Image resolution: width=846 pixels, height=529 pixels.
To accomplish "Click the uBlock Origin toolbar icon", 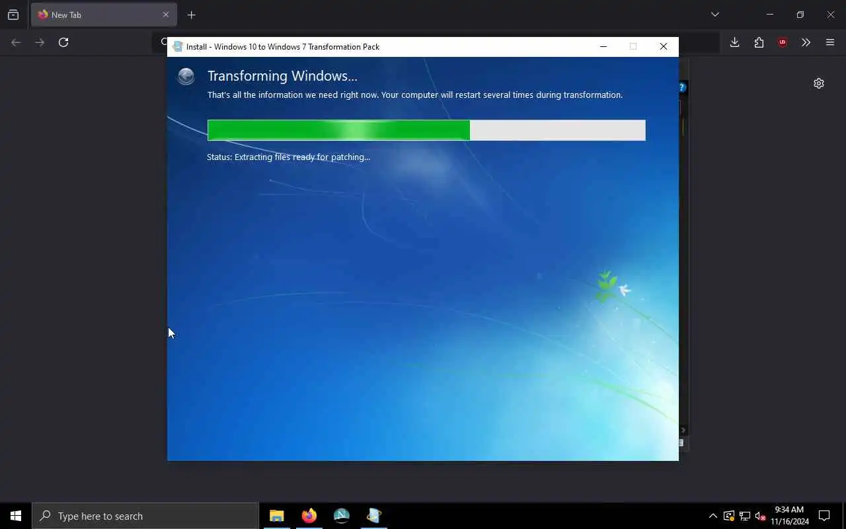I will click(783, 42).
